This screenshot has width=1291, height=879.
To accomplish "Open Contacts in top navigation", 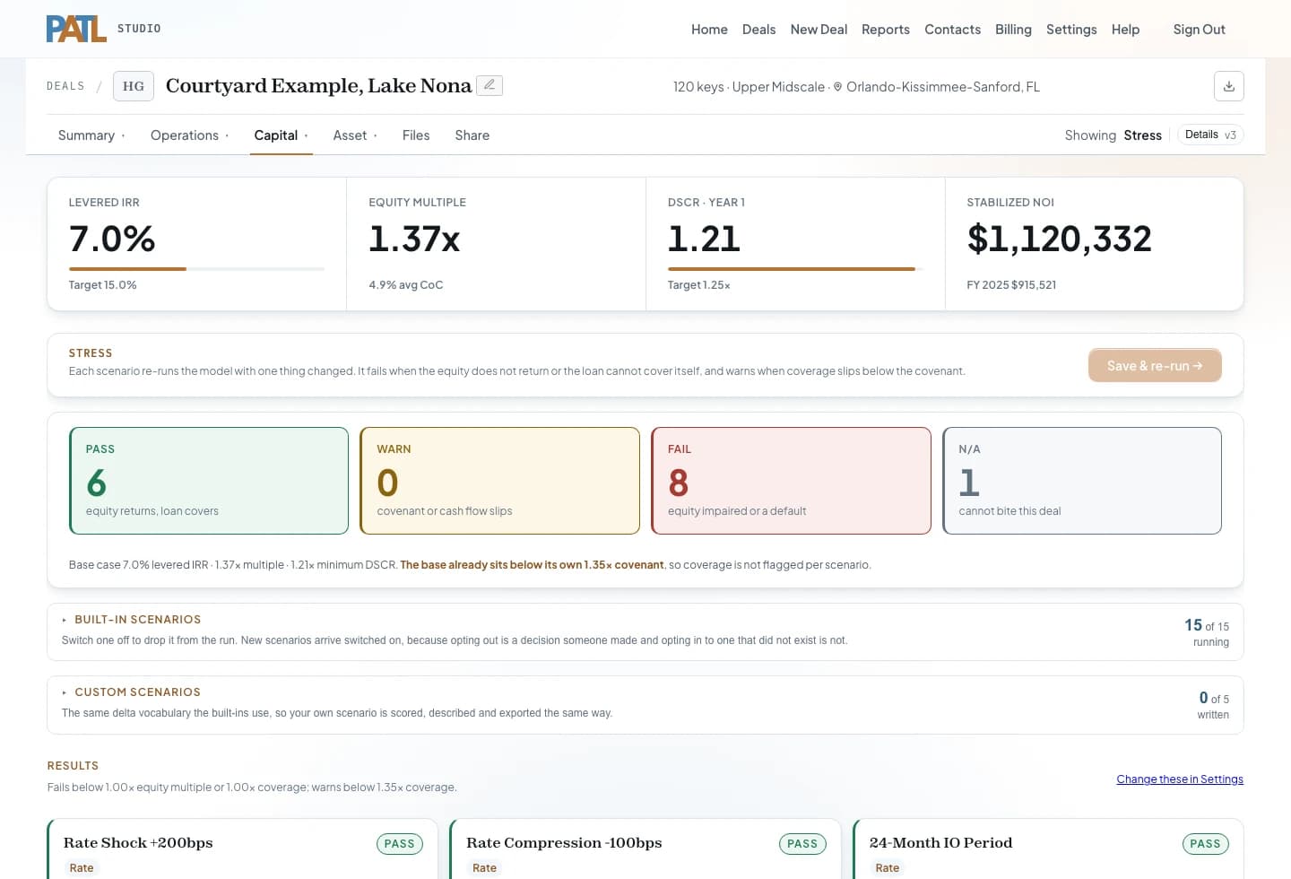I will coord(952,30).
